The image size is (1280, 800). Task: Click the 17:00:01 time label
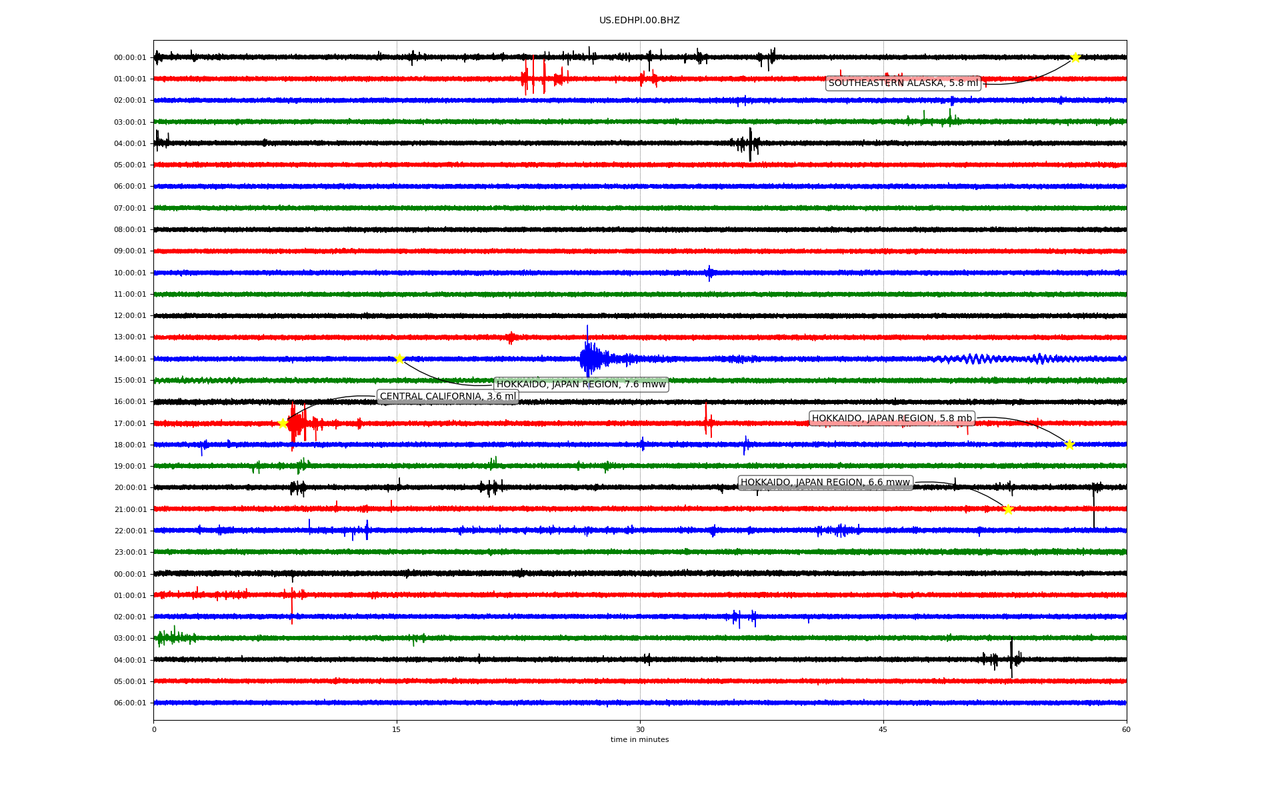[130, 424]
